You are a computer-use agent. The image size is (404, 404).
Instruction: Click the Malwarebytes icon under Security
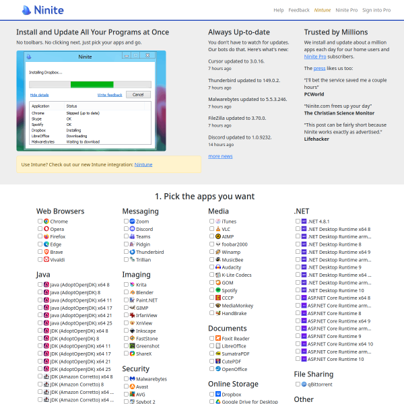(132, 379)
